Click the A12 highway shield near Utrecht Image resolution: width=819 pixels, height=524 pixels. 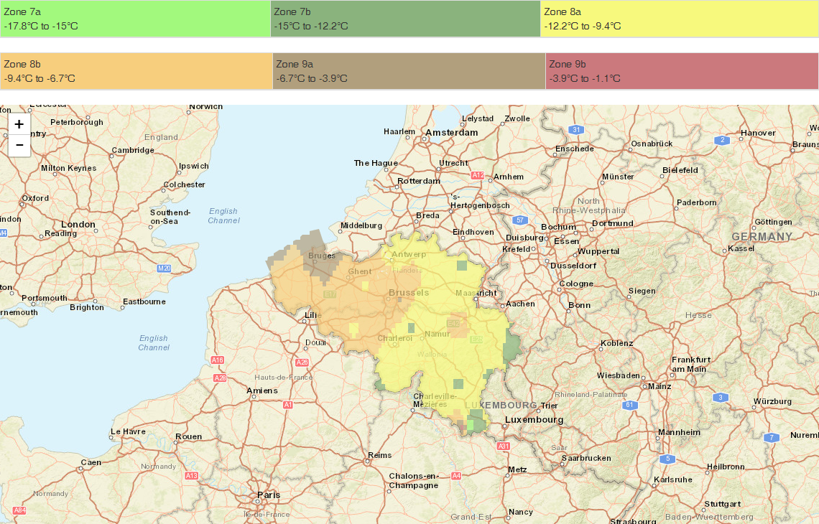[x=478, y=175]
